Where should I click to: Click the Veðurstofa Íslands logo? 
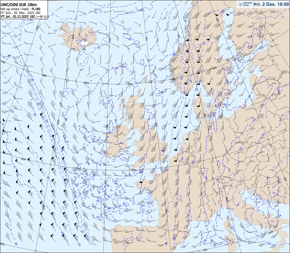click(x=244, y=4)
